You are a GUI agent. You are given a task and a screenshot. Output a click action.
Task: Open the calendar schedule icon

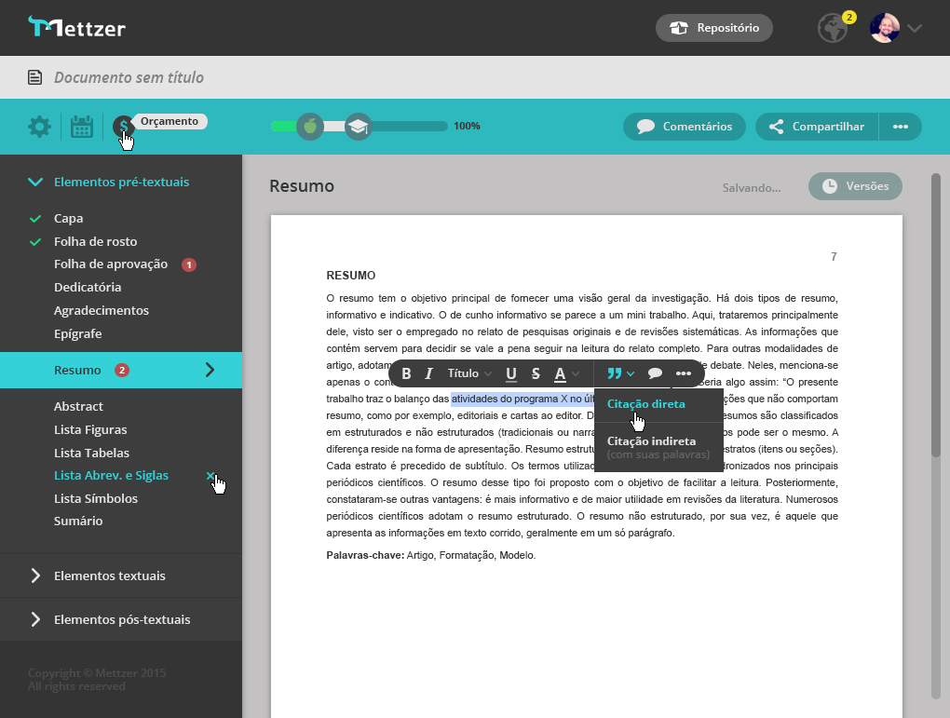(82, 127)
